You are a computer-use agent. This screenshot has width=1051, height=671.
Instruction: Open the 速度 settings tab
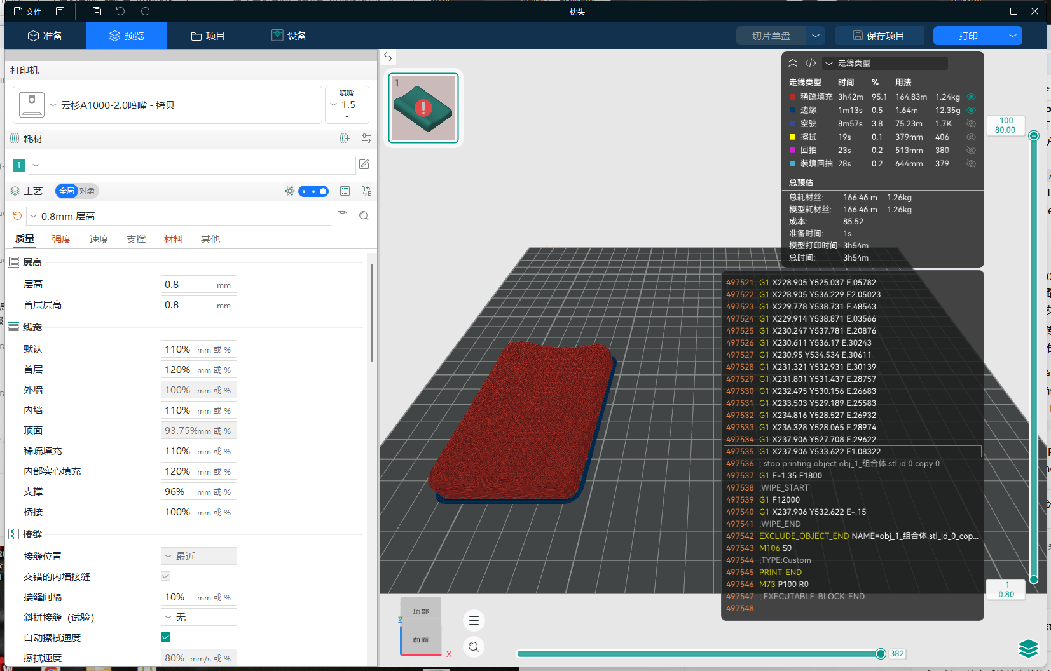[99, 239]
